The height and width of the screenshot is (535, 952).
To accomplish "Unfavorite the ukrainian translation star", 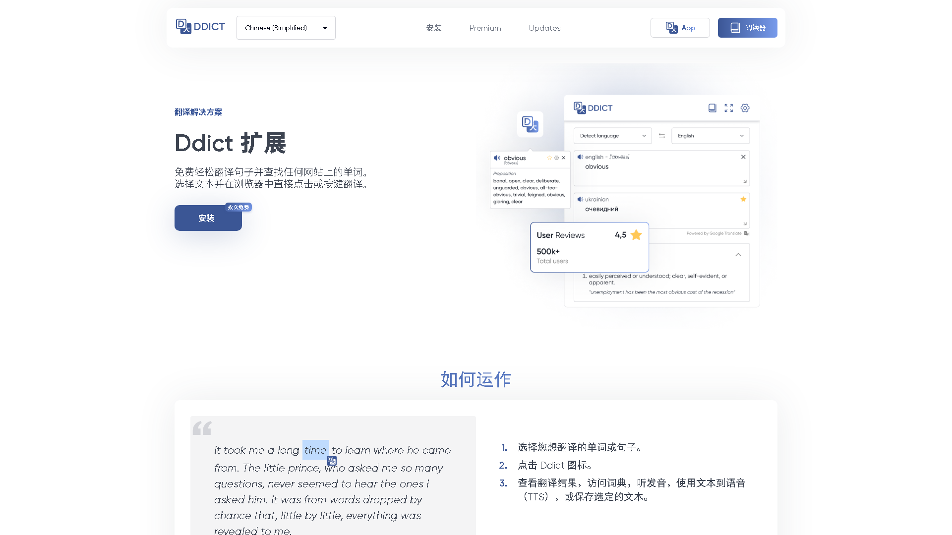I will [743, 199].
